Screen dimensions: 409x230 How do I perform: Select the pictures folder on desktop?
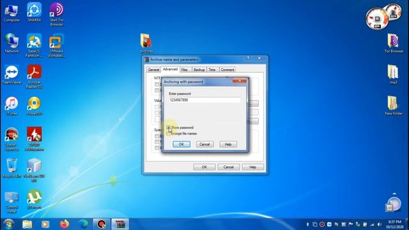(146, 43)
